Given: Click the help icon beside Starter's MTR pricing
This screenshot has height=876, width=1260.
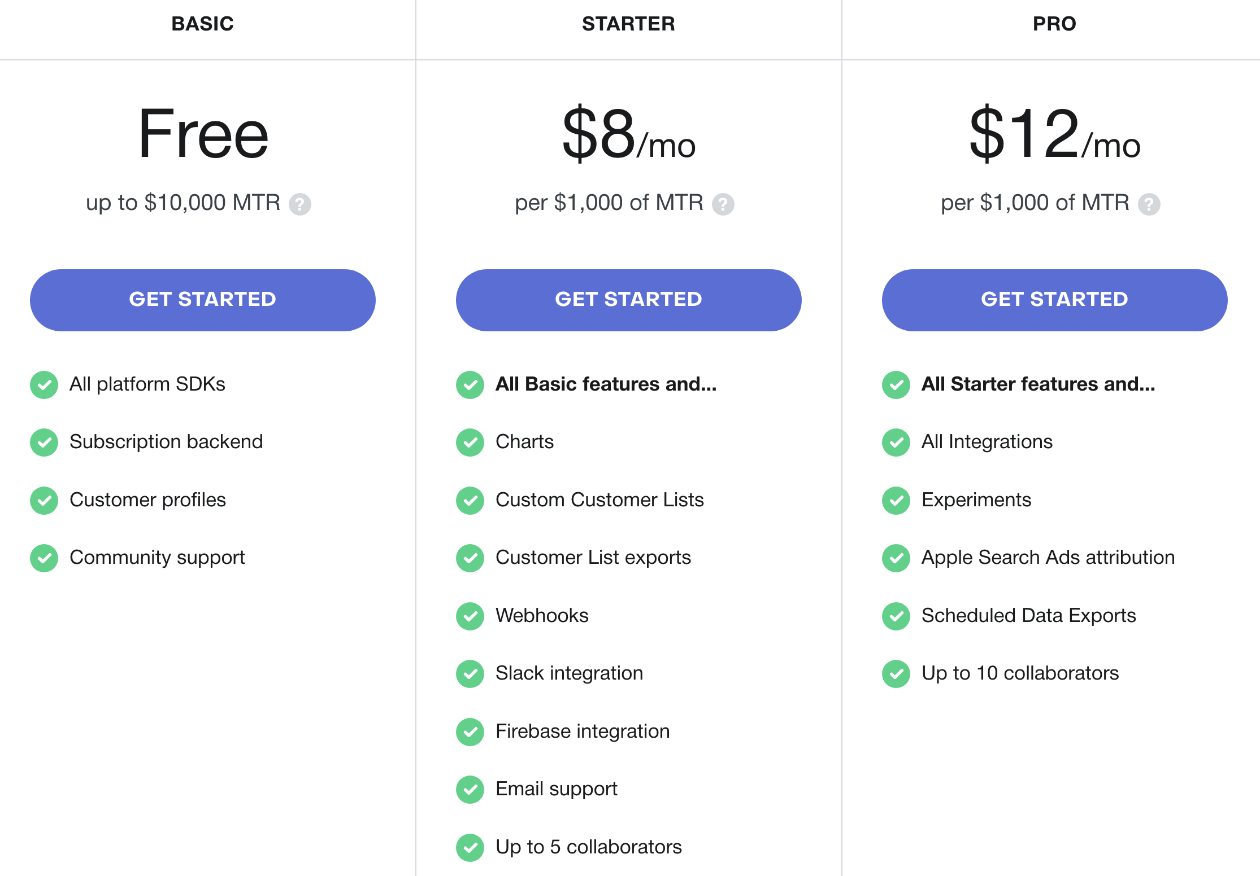Looking at the screenshot, I should click(724, 205).
